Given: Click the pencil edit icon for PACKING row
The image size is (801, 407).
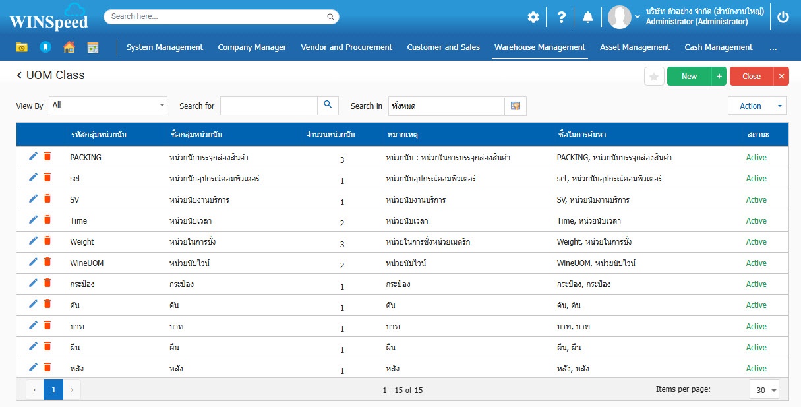Looking at the screenshot, I should tap(34, 157).
